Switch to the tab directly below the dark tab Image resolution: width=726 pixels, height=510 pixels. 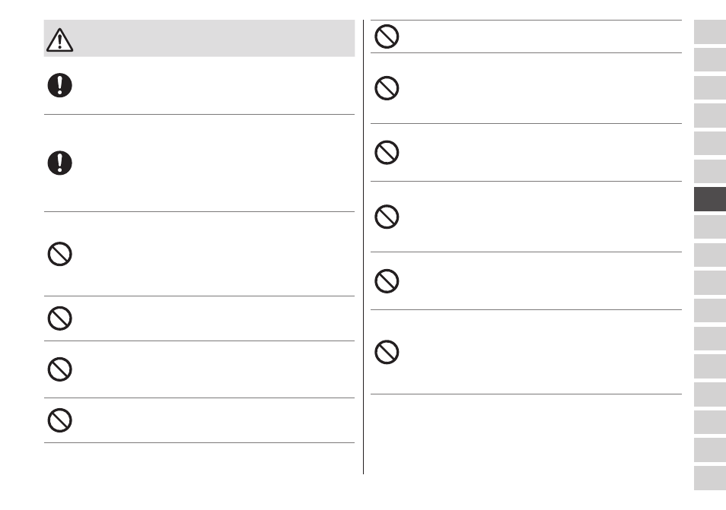click(710, 227)
